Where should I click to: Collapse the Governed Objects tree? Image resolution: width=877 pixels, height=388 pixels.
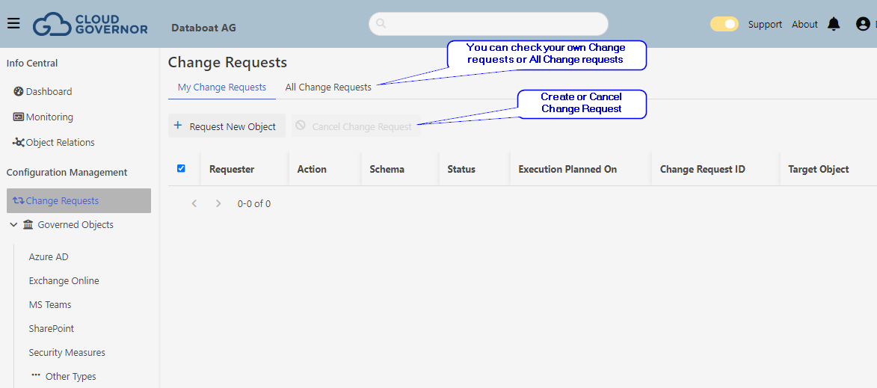[13, 225]
